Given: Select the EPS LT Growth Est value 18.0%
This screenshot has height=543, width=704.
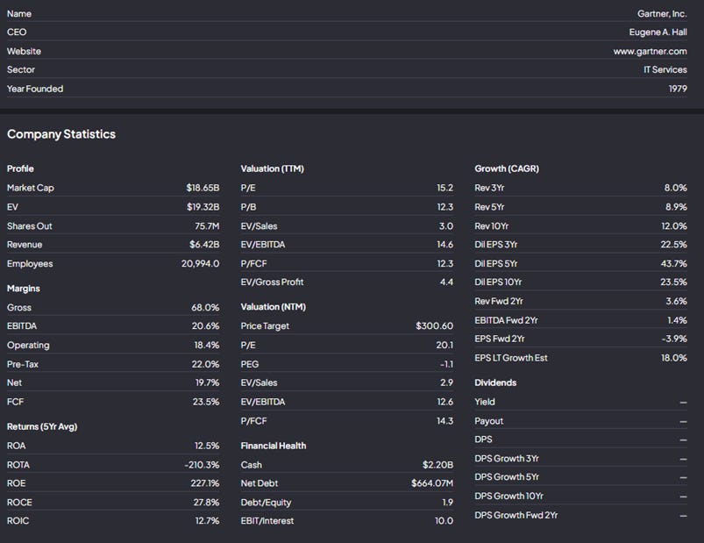Looking at the screenshot, I should click(674, 358).
